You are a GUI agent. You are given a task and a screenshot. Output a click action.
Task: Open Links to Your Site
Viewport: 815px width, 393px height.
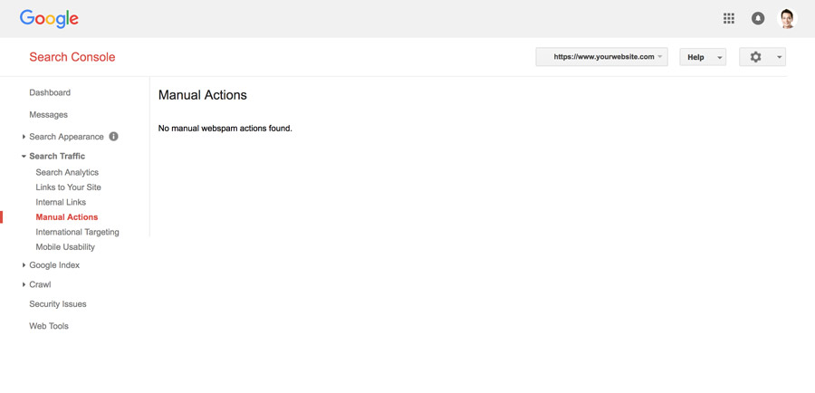pyautogui.click(x=68, y=187)
